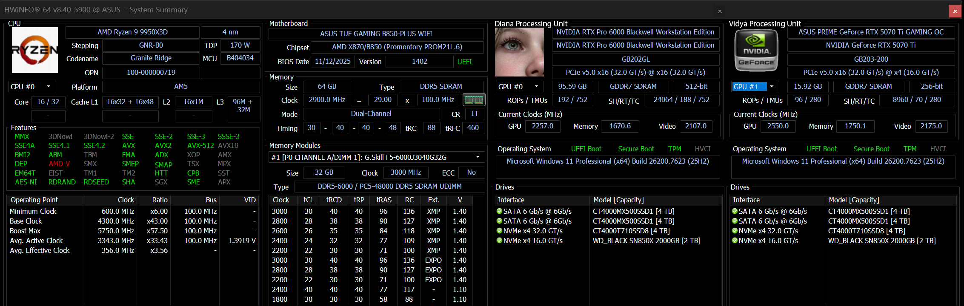The image size is (964, 306).
Task: Click the AMD Ryzen logo image
Action: click(x=35, y=50)
